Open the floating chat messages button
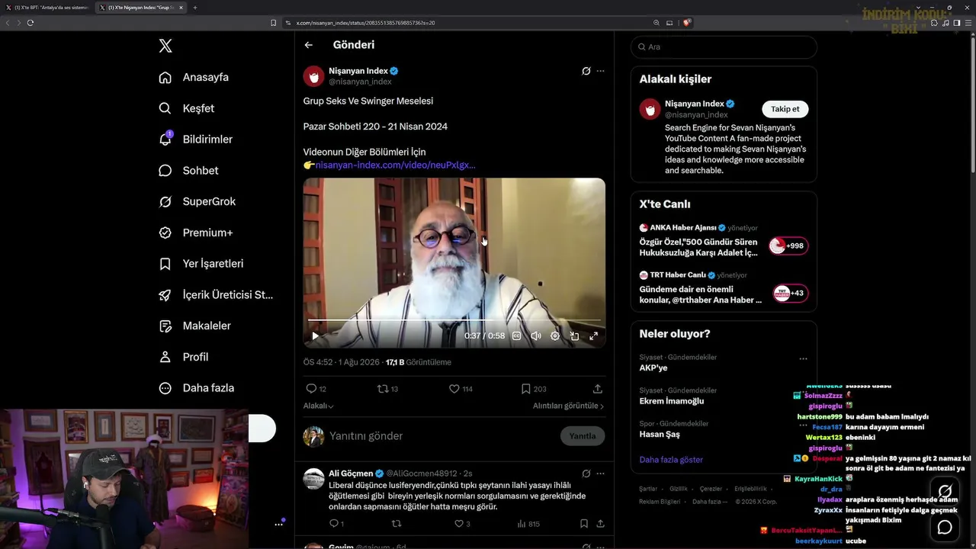Viewport: 976px width, 549px height. [x=945, y=527]
